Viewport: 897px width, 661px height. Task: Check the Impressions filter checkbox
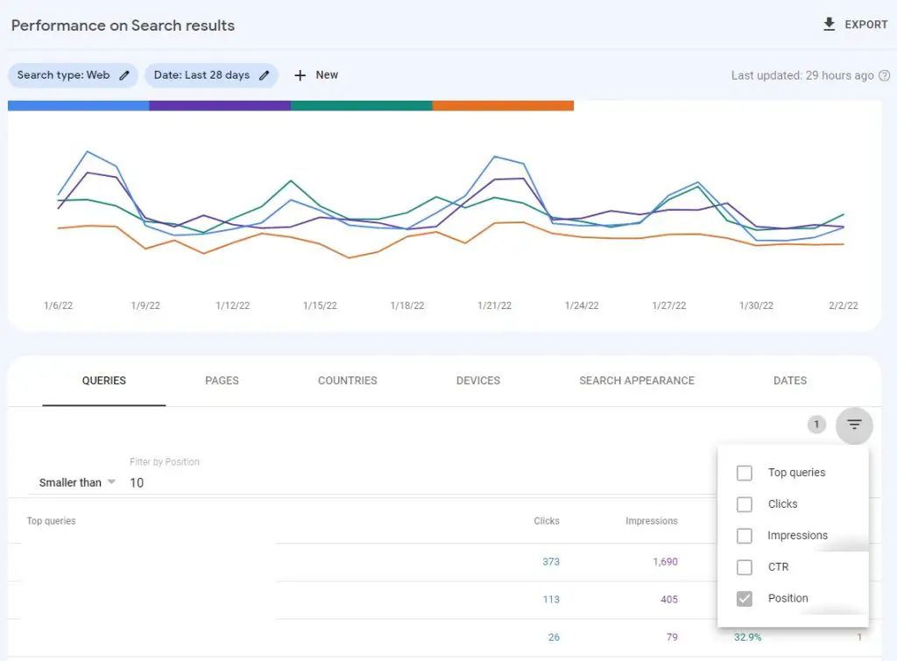(745, 536)
